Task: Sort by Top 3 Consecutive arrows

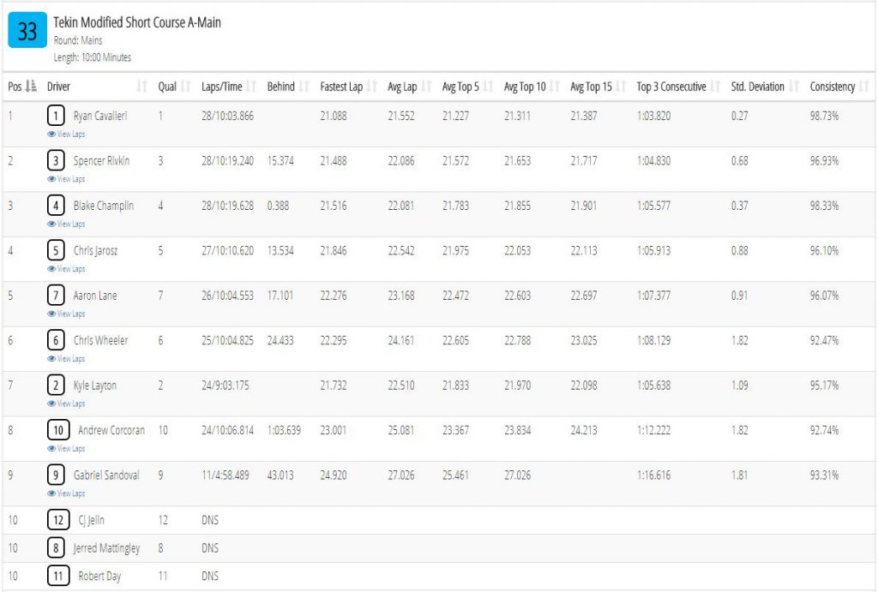Action: (715, 87)
